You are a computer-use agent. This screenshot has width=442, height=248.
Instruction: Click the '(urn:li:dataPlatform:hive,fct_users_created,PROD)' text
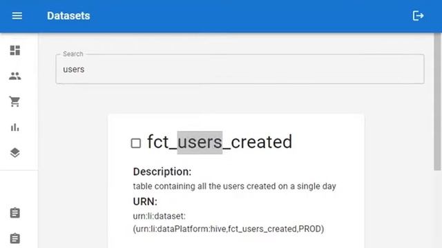tap(229, 229)
